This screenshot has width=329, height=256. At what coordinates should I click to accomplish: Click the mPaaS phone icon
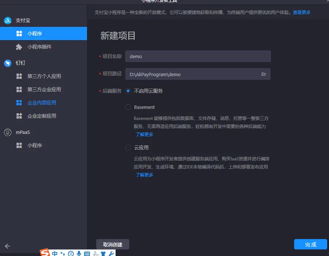[x=8, y=132]
